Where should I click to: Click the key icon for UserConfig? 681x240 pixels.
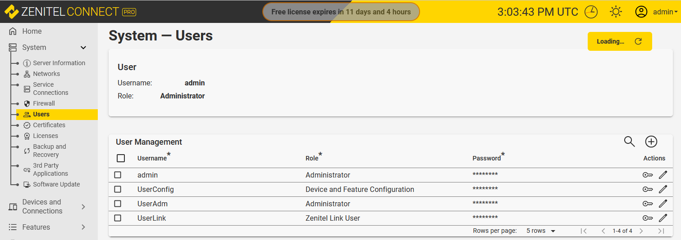(x=648, y=189)
